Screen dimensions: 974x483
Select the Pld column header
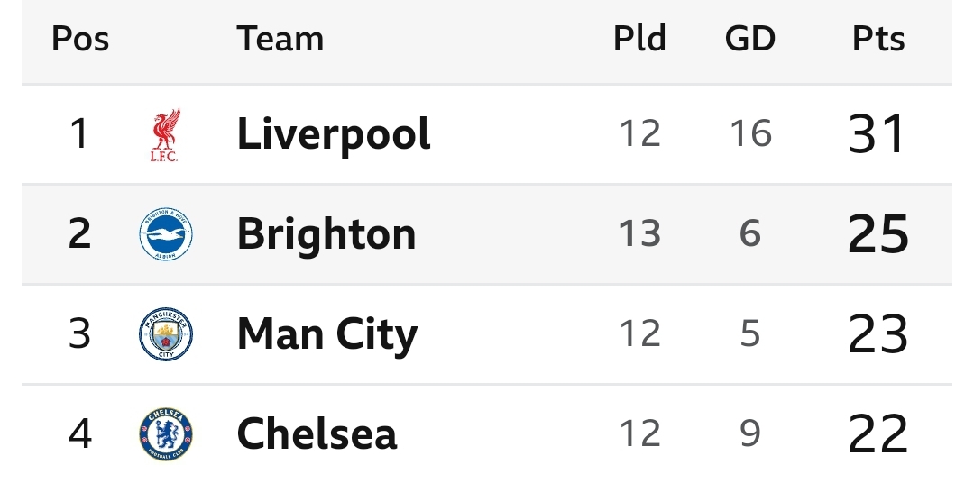coord(639,39)
